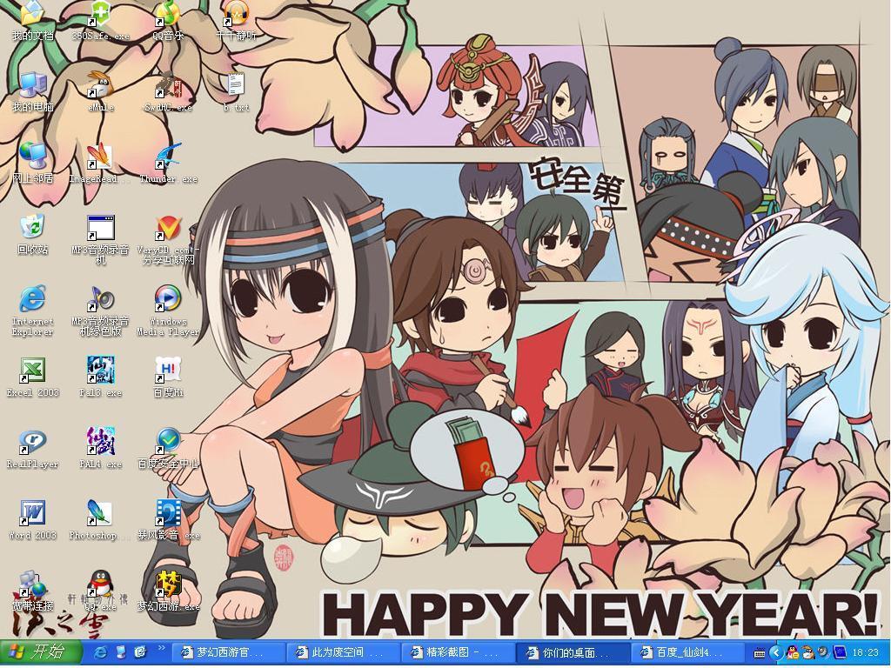This screenshot has height=668, width=891.
Task: Switch to 百度_仙剑4 taskbar window
Action: tap(687, 652)
